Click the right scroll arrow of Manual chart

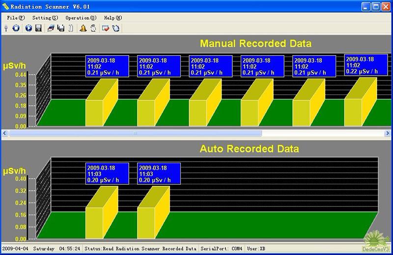point(388,133)
